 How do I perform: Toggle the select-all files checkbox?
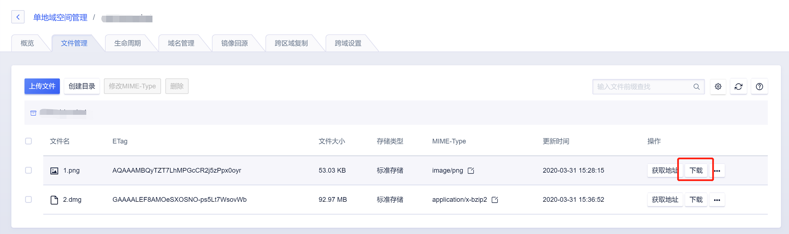coord(28,141)
